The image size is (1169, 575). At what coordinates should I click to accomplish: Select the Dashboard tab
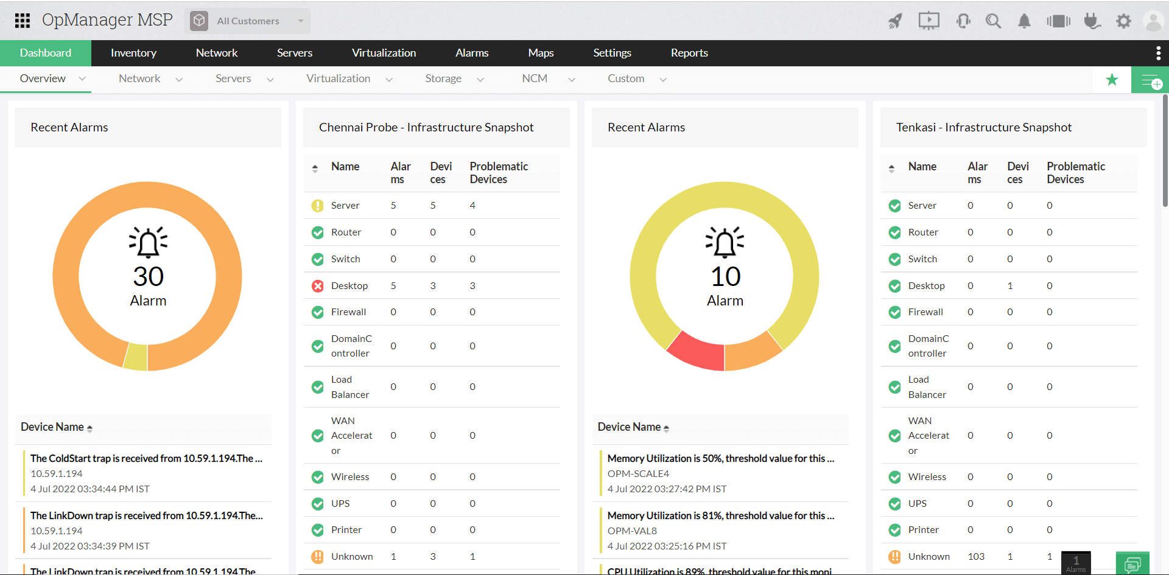(46, 53)
